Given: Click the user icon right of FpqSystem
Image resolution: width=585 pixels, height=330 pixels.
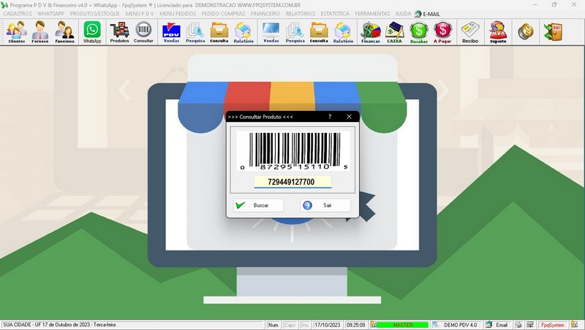Looking at the screenshot, I should [x=575, y=325].
